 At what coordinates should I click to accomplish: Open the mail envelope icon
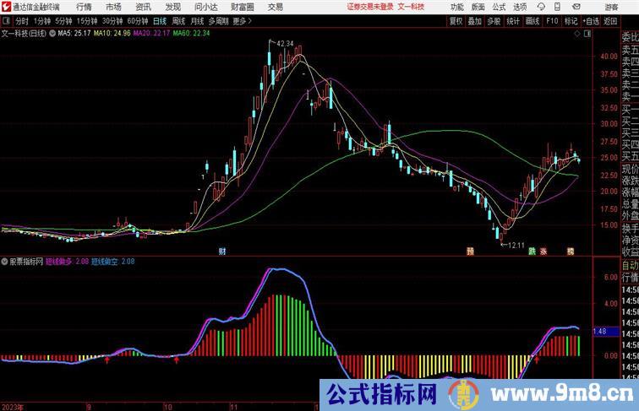click(576, 7)
